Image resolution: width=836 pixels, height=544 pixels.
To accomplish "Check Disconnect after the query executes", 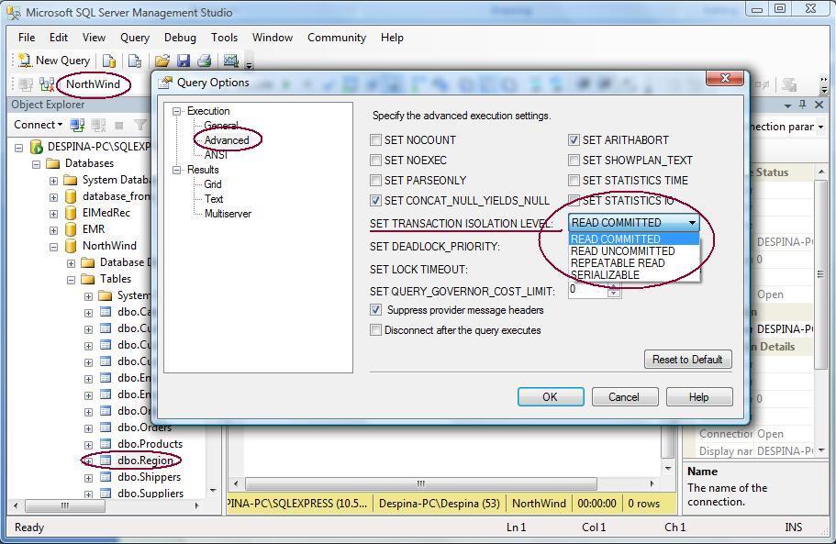I will coord(376,330).
